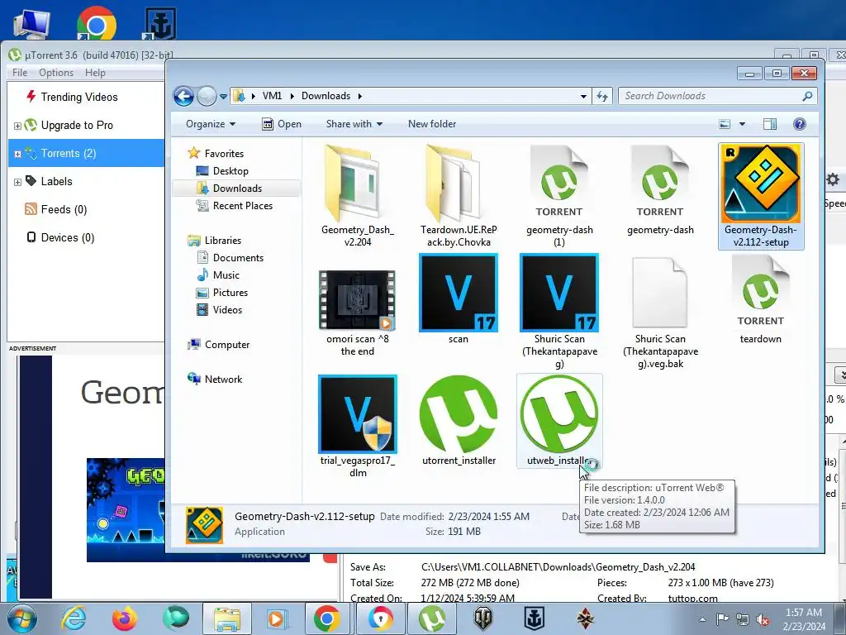Select the Shuric Scan .veg.bak file
The height and width of the screenshot is (635, 846).
[660, 312]
